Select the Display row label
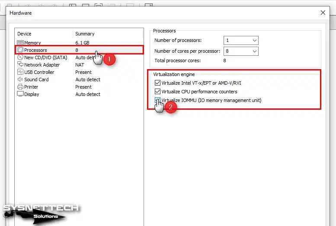Screen dimensions: 336x226 (32, 94)
